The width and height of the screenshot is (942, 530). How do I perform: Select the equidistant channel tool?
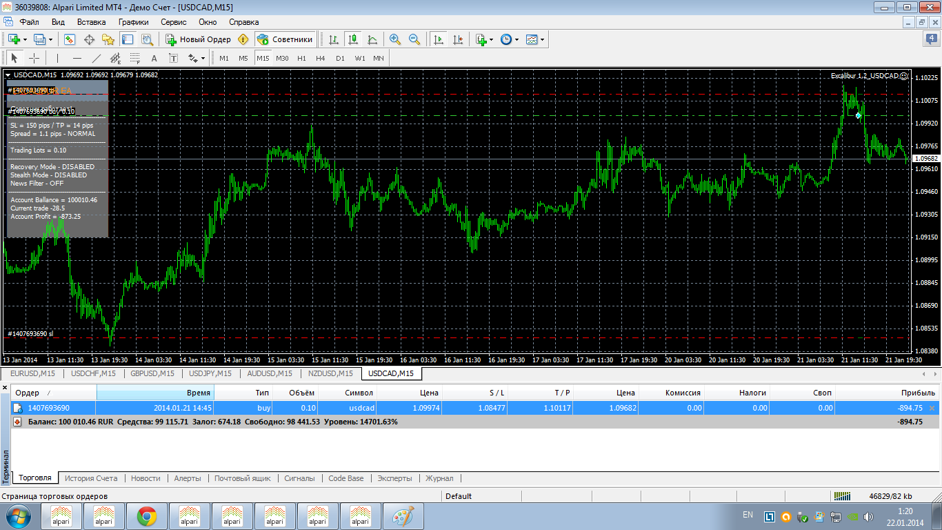point(115,58)
